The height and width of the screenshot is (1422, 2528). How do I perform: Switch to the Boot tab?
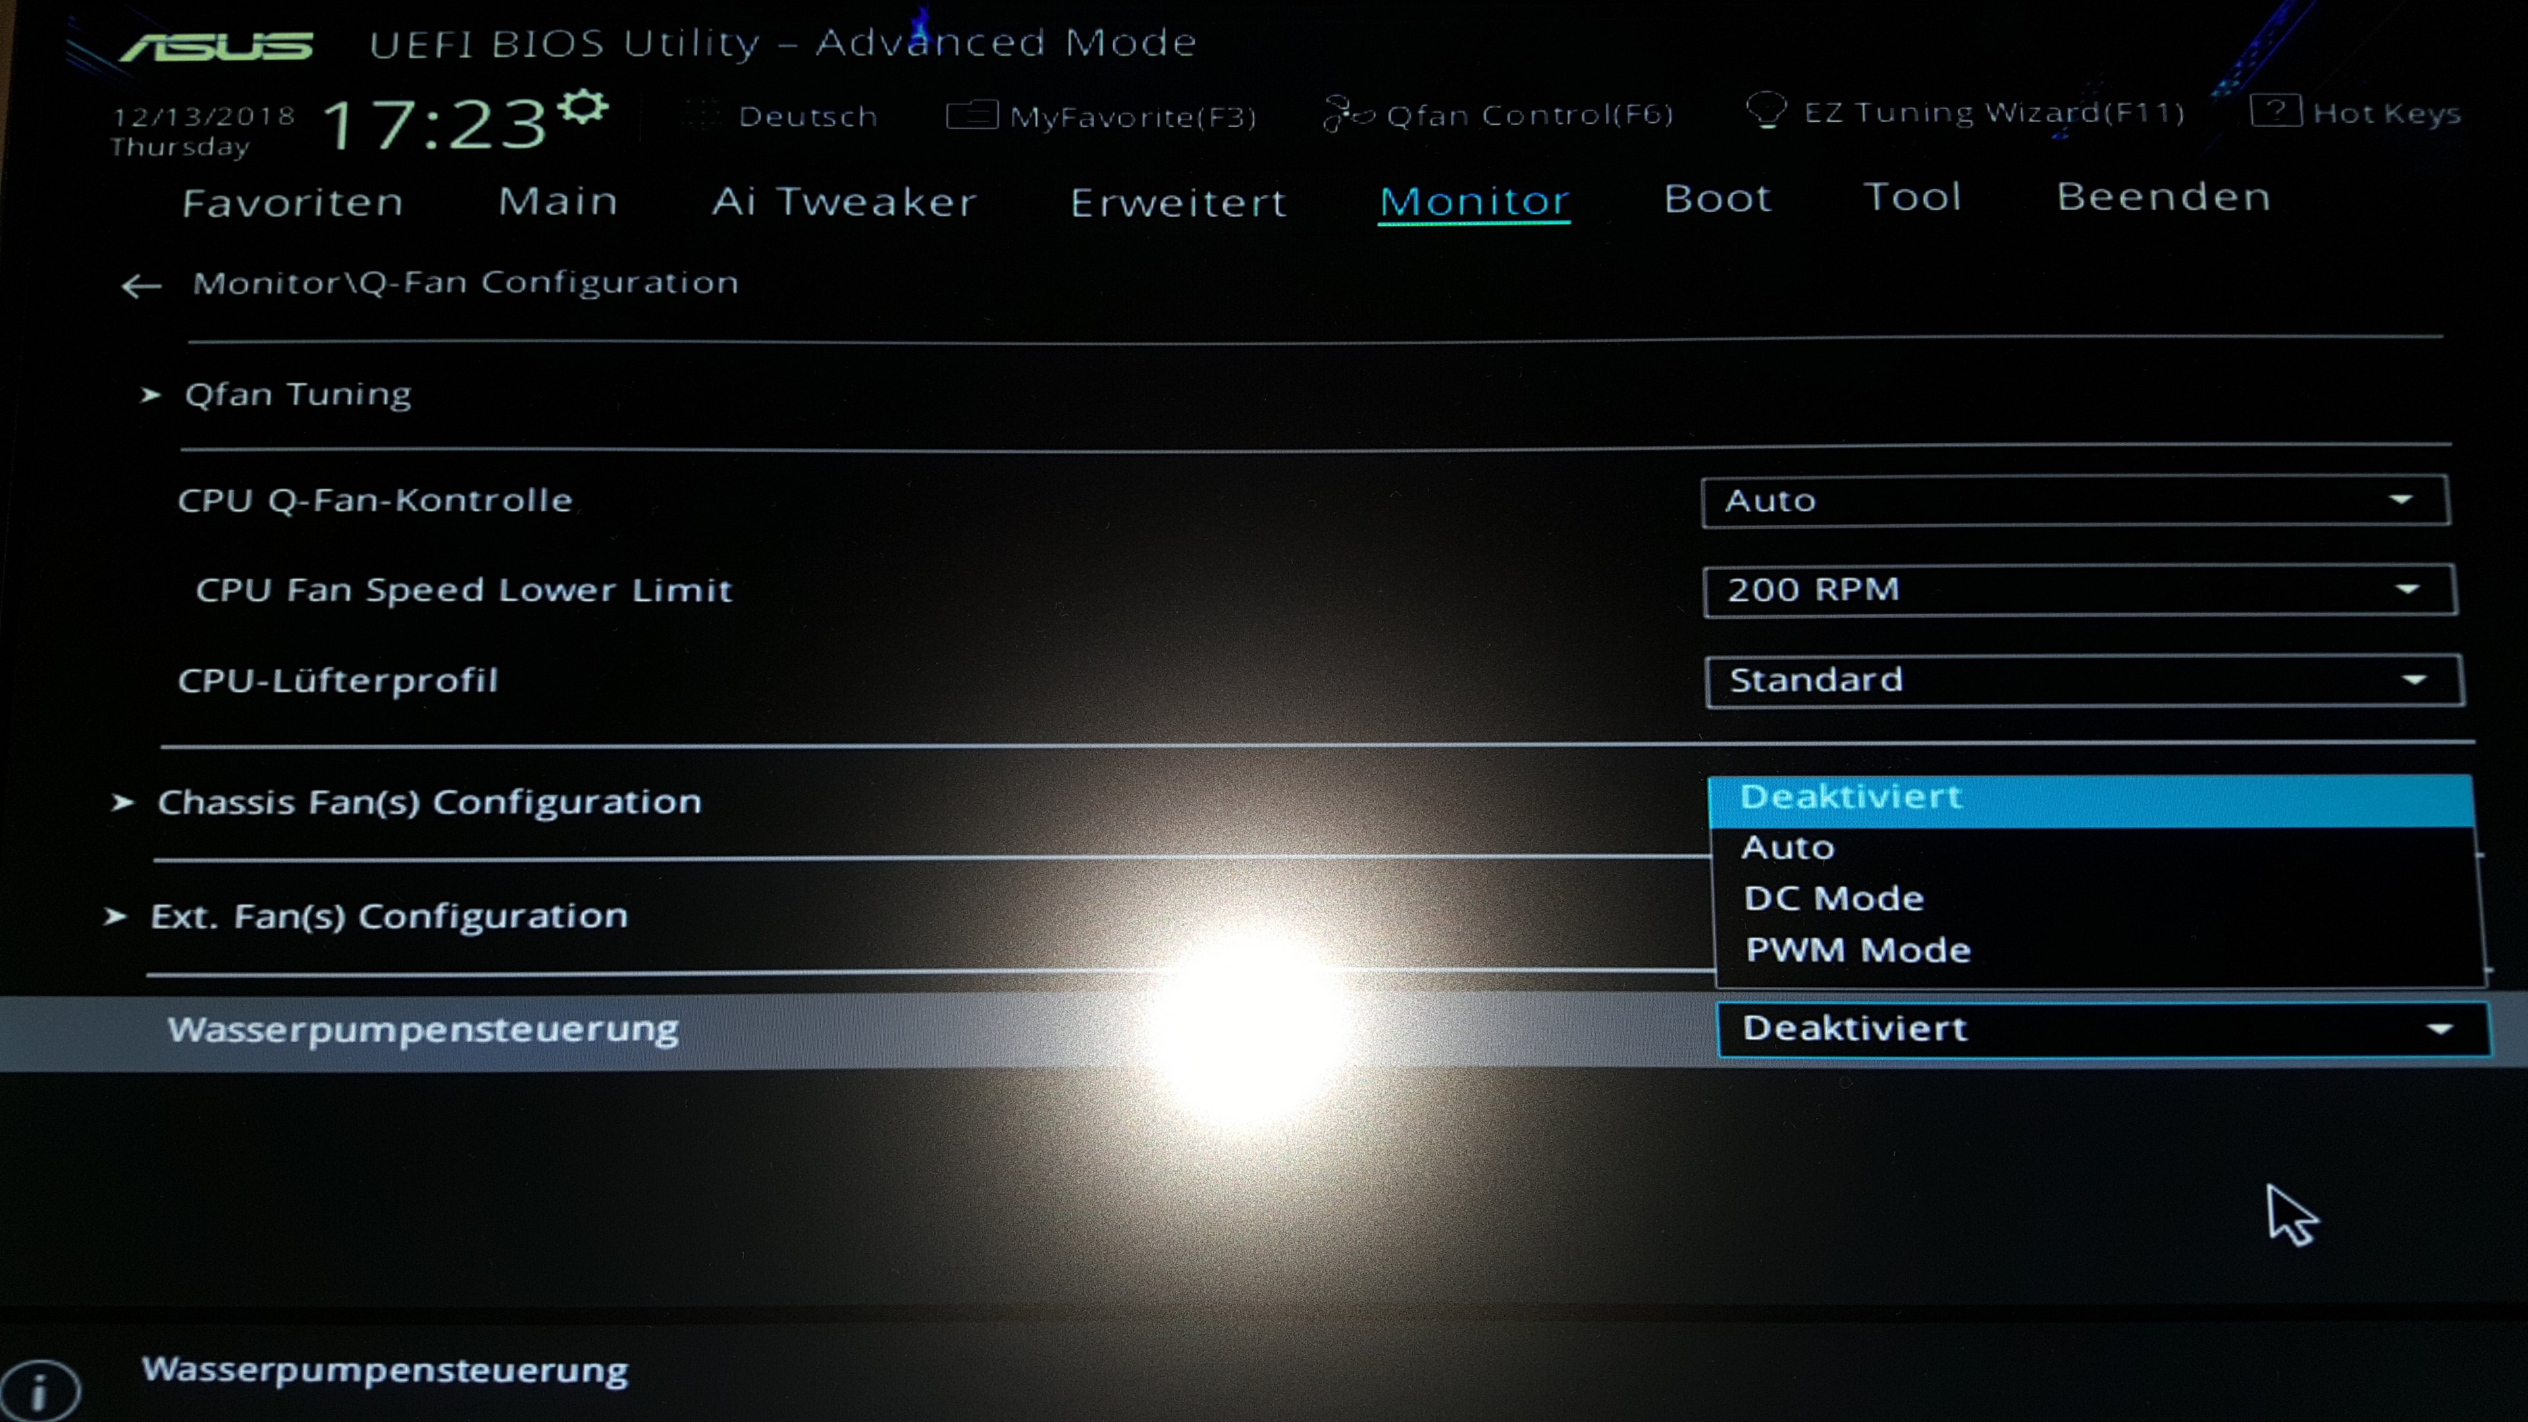click(1716, 198)
